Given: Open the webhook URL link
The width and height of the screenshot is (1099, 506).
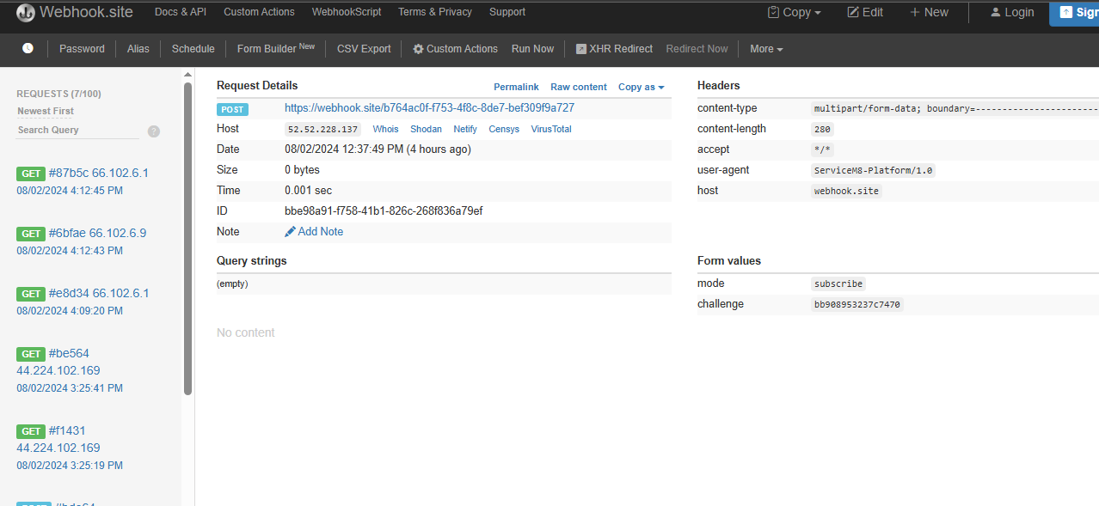Looking at the screenshot, I should 430,108.
